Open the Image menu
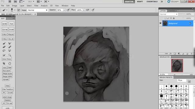Image resolution: width=195 pixels, height=109 pixels. tap(15, 6)
